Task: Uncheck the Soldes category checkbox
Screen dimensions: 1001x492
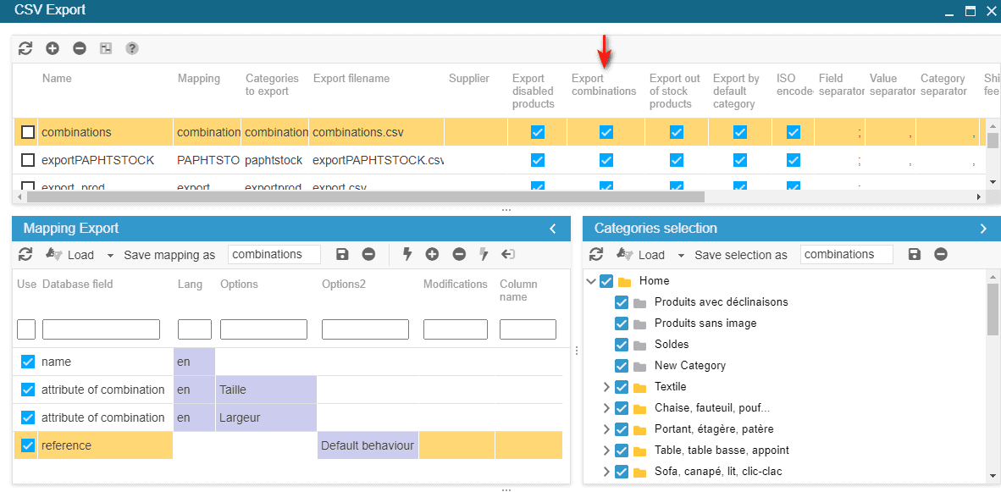Action: point(622,345)
